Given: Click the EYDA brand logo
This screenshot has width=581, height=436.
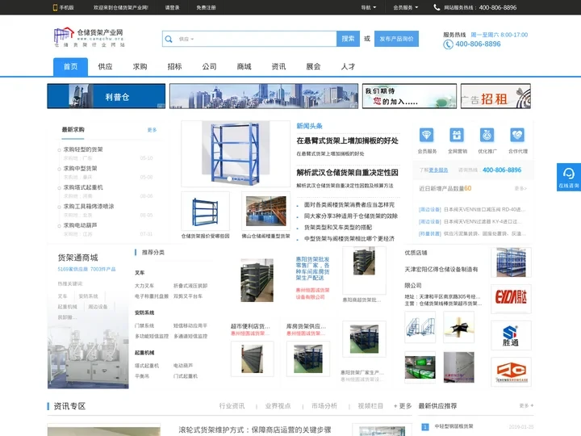Looking at the screenshot, I should pos(511,299).
